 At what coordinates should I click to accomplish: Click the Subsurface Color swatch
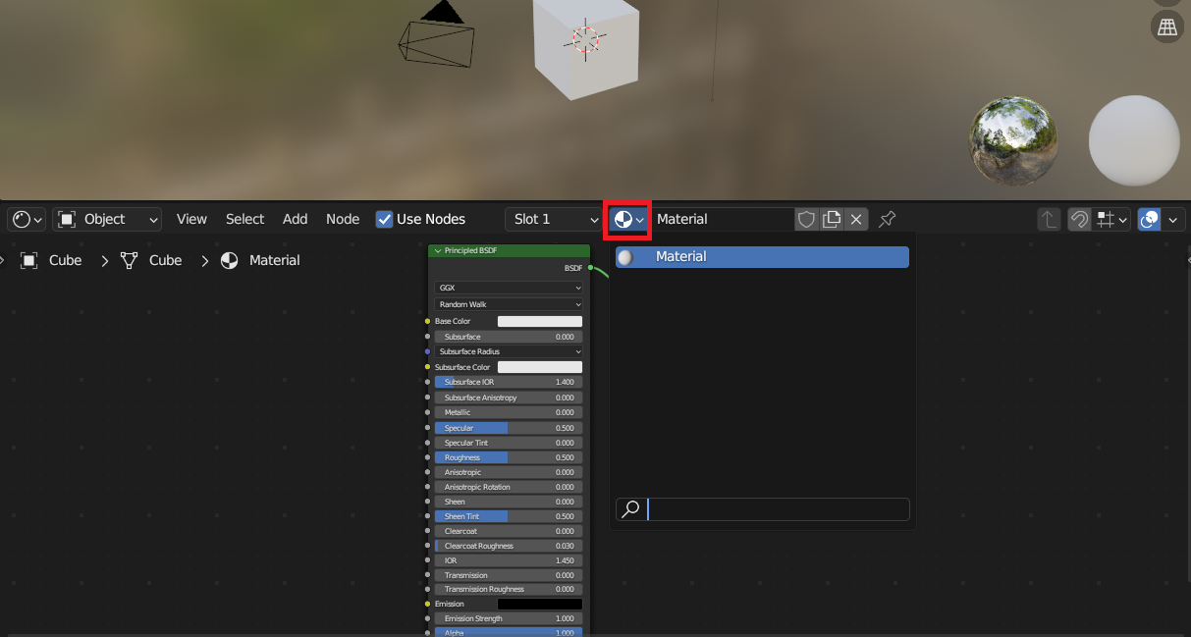(x=540, y=367)
